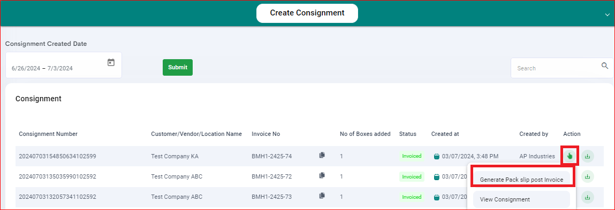Select consignment number 20240703135035990102592
Viewport: 615px width, 210px height.
pos(58,176)
